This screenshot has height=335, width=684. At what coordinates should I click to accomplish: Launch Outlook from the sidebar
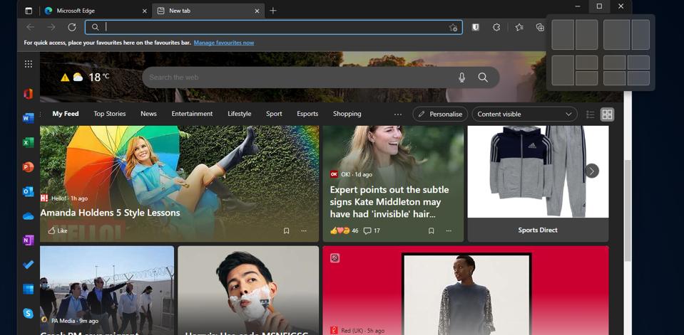(x=29, y=191)
